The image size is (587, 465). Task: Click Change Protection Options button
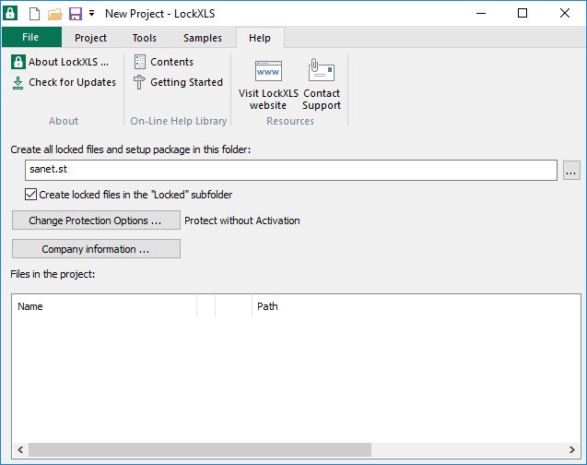coord(96,221)
